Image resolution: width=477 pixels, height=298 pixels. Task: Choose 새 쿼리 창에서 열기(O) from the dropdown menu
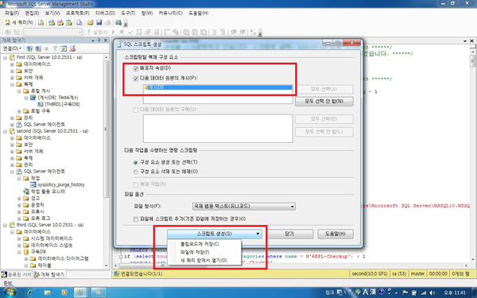[204, 261]
